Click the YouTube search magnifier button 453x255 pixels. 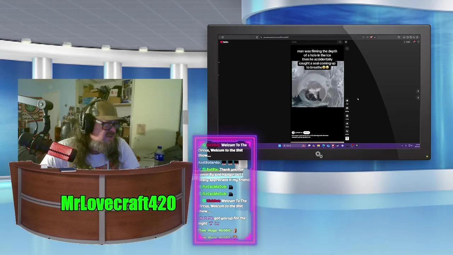tap(340, 42)
